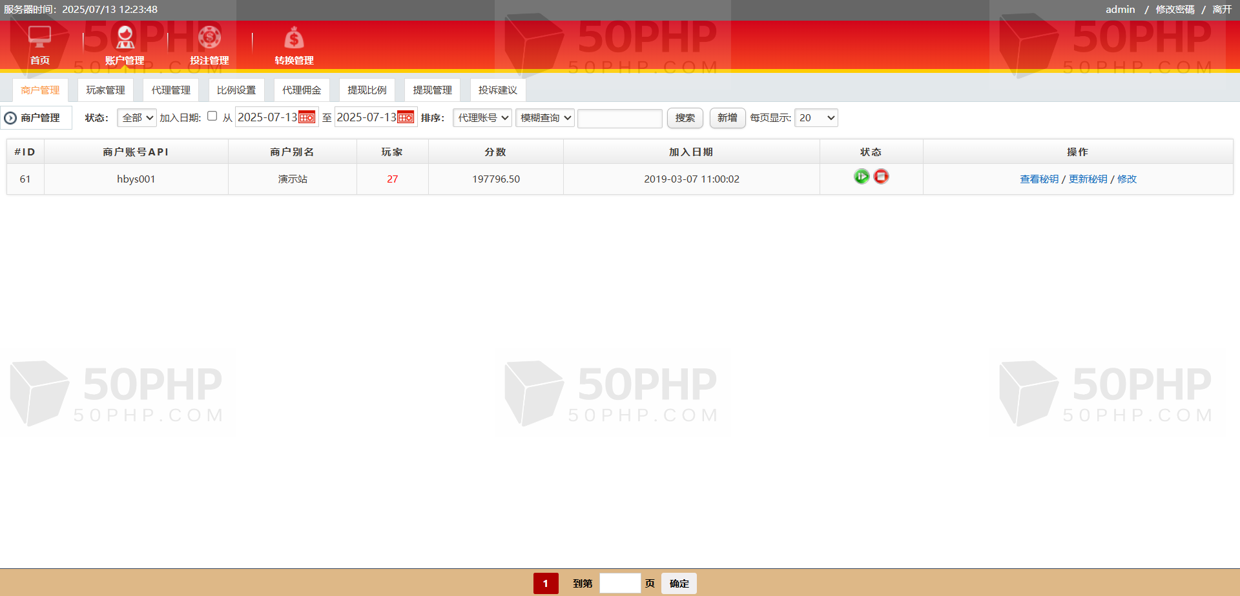This screenshot has height=596, width=1240.
Task: Click the 新增 add button
Action: (x=727, y=117)
